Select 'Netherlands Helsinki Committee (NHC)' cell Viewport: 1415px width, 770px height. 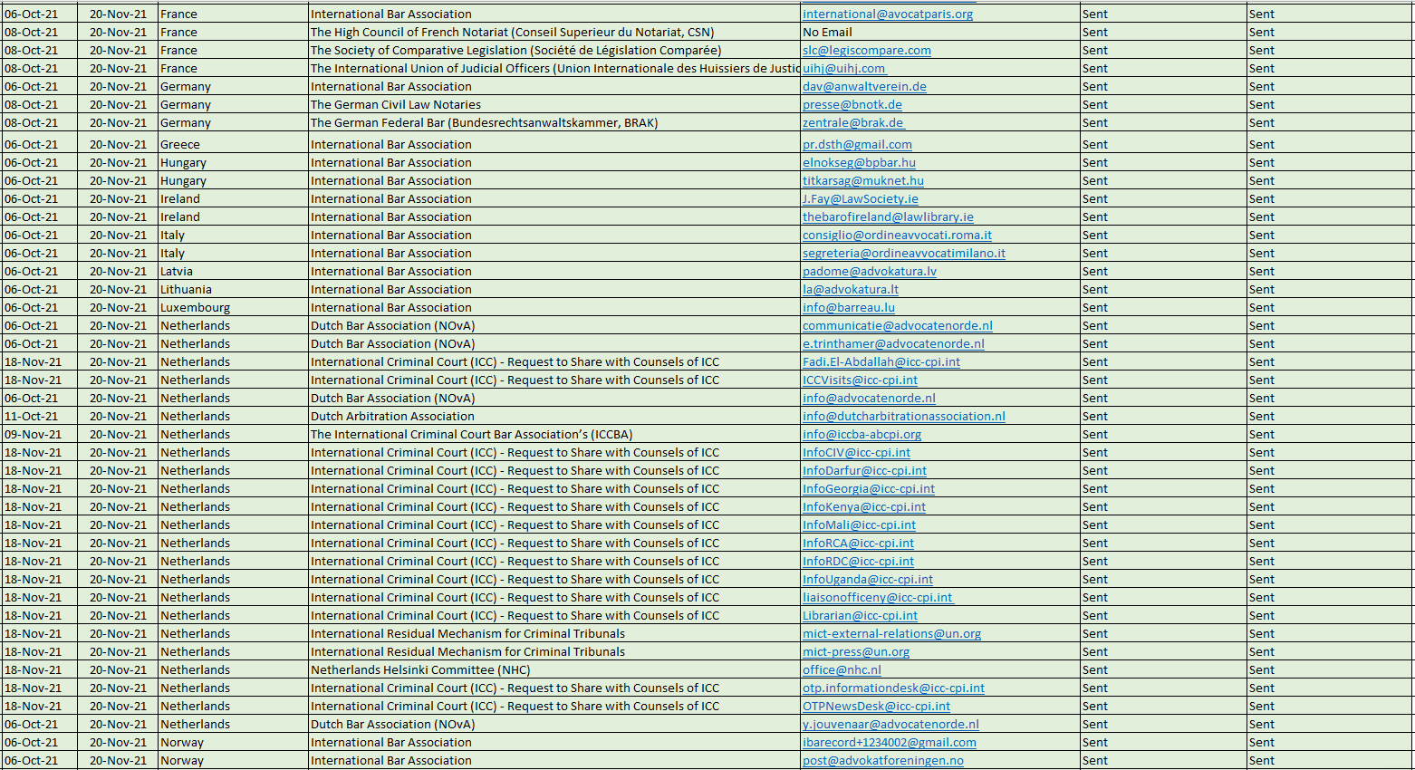click(x=554, y=670)
